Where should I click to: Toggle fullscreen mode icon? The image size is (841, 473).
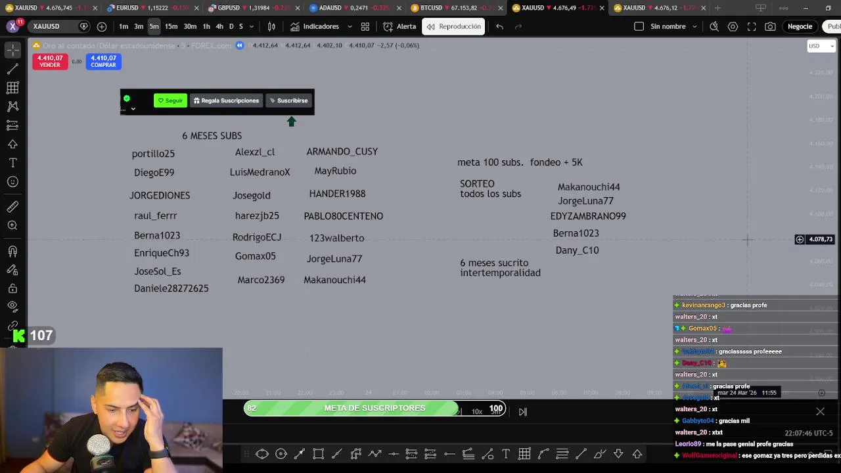tap(752, 26)
